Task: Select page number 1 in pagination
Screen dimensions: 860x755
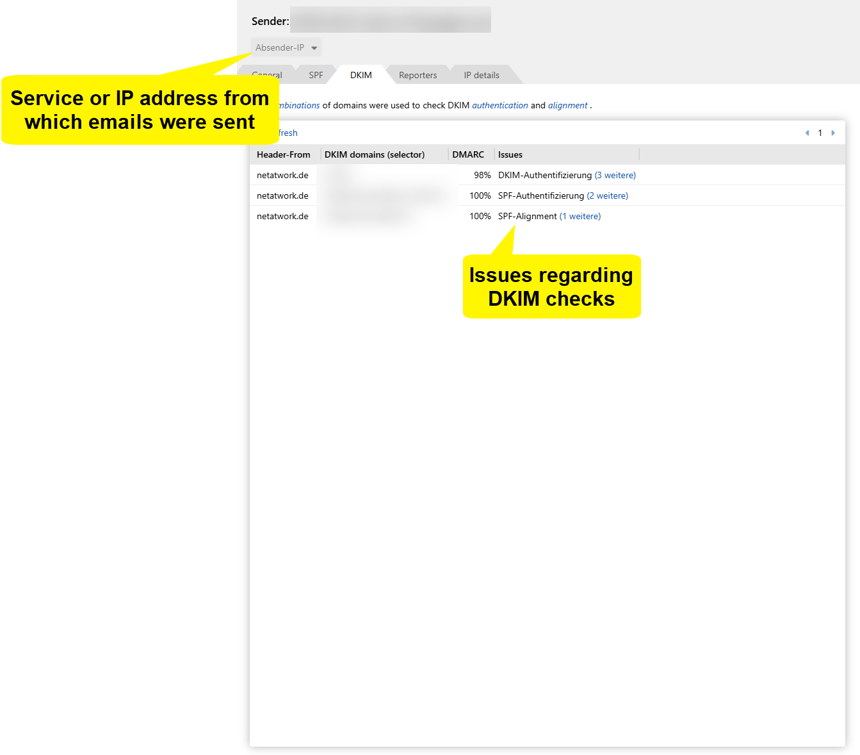Action: point(820,133)
